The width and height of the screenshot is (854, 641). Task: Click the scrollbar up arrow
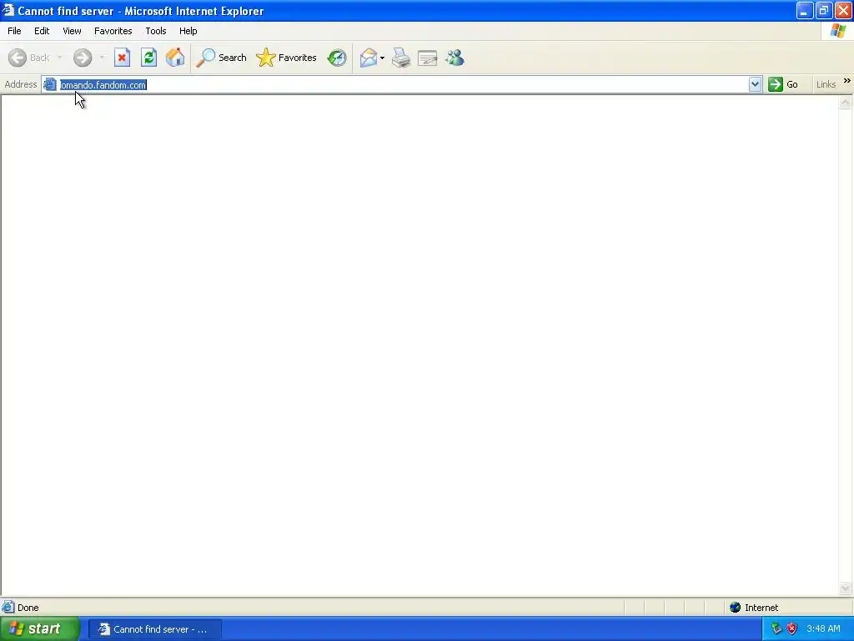(x=846, y=103)
